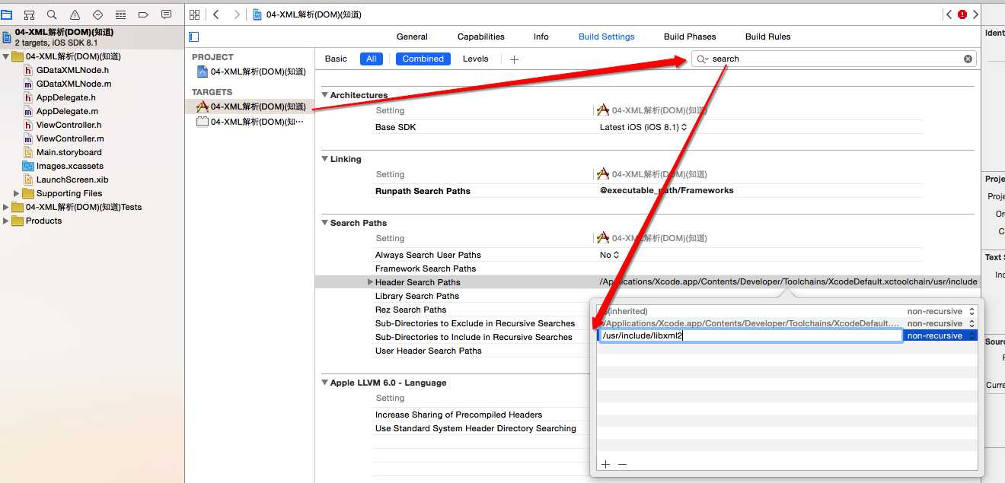Expand the Products group
This screenshot has width=1005, height=483.
click(6, 221)
